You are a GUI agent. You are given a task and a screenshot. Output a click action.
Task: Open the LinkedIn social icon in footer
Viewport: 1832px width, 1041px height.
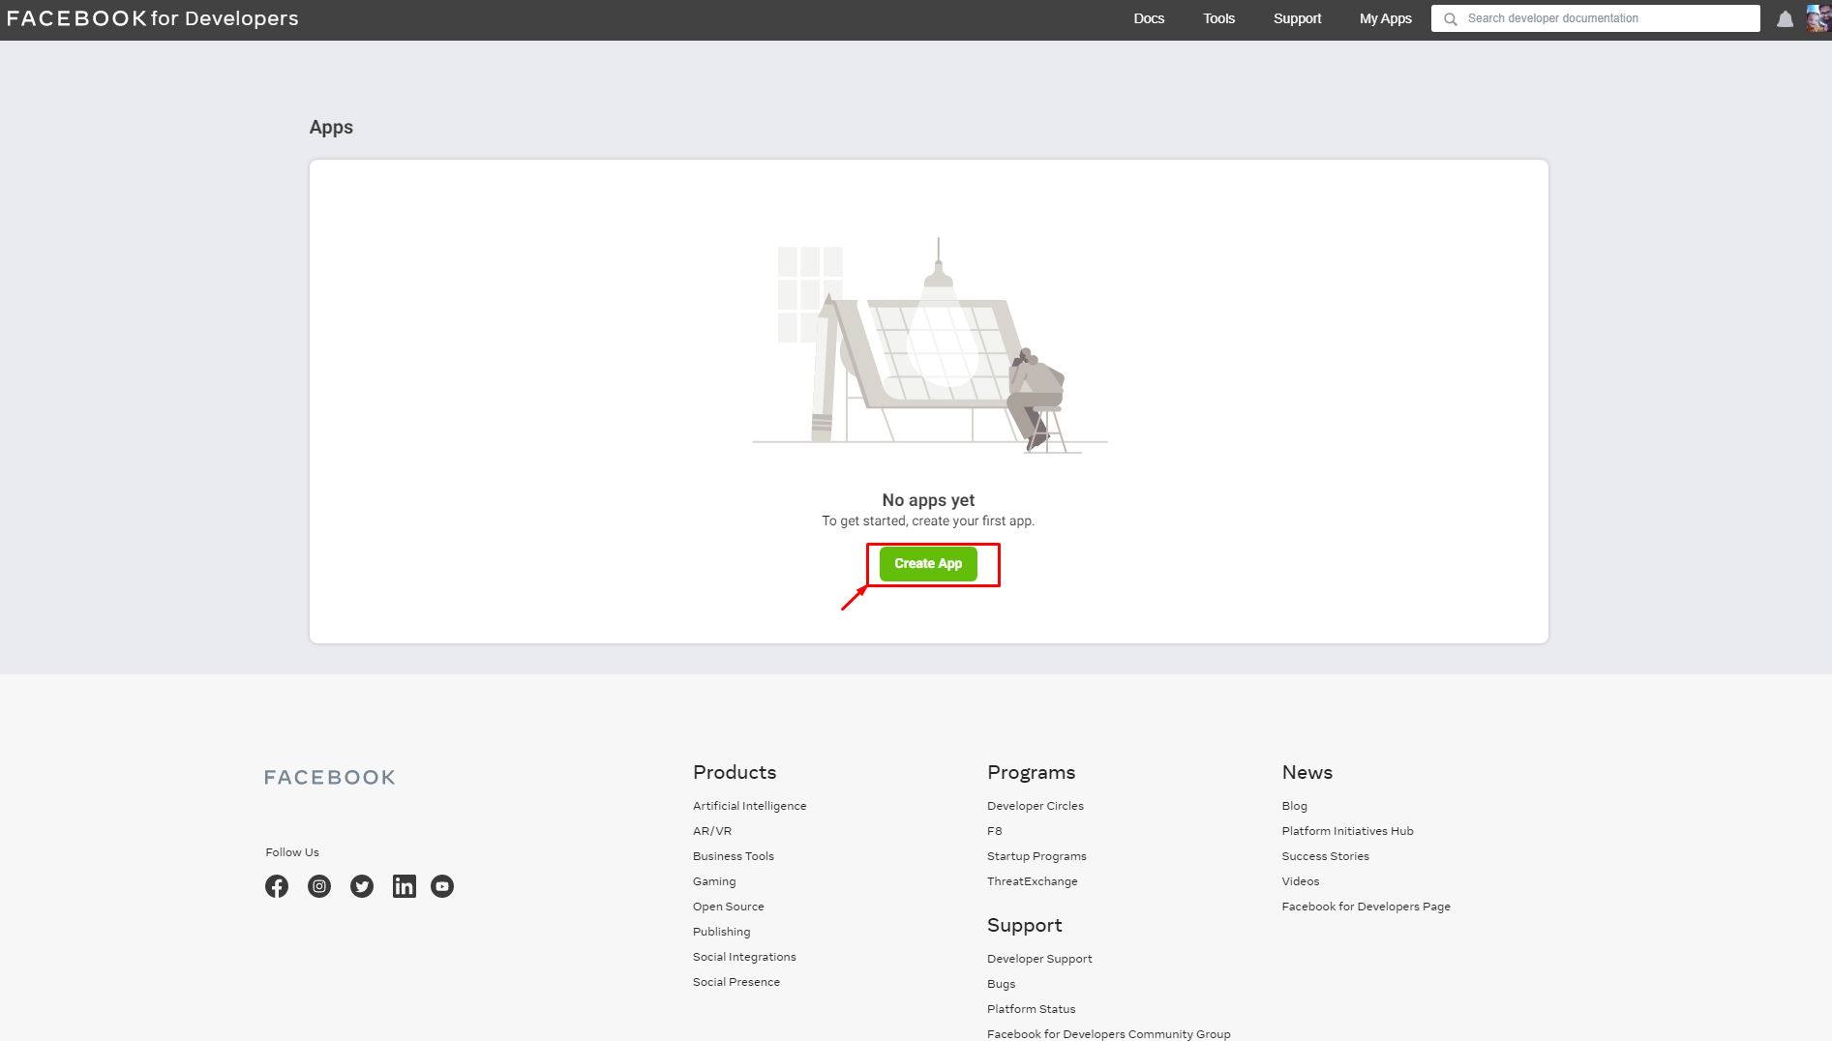click(x=405, y=886)
